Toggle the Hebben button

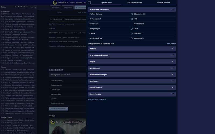[x=80, y=7]
